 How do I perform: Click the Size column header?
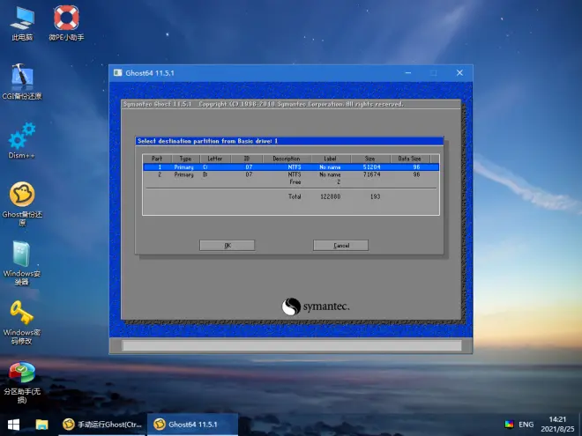[370, 159]
